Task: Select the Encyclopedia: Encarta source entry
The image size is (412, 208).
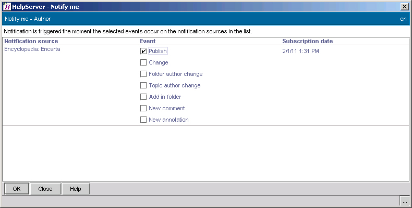Action: coord(32,49)
